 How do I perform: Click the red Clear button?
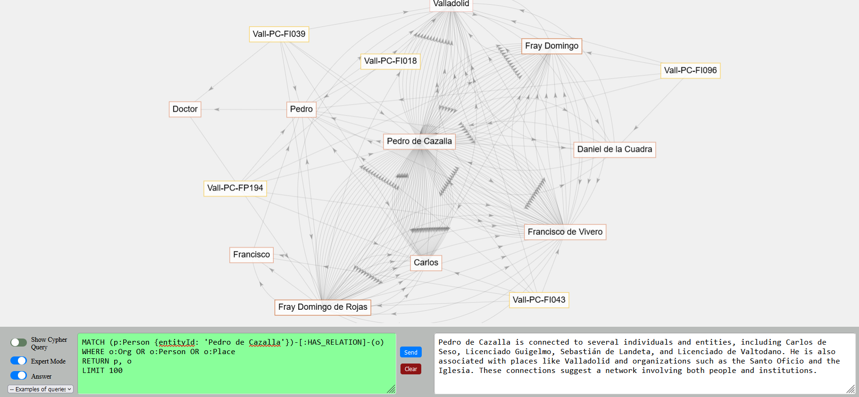point(411,369)
